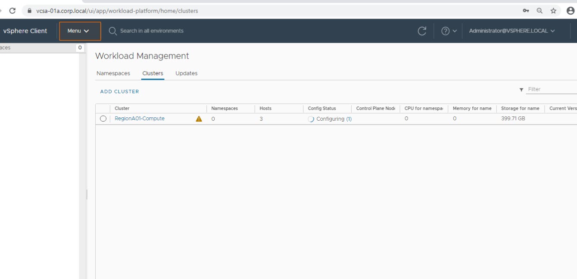577x279 pixels.
Task: Sort by the Config Status column header
Action: click(322, 108)
